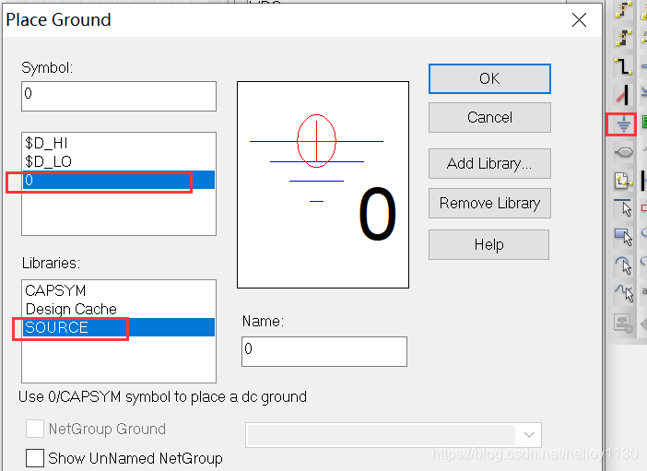Viewport: 647px width, 471px height.
Task: Confirm with the OK button
Action: tap(489, 78)
